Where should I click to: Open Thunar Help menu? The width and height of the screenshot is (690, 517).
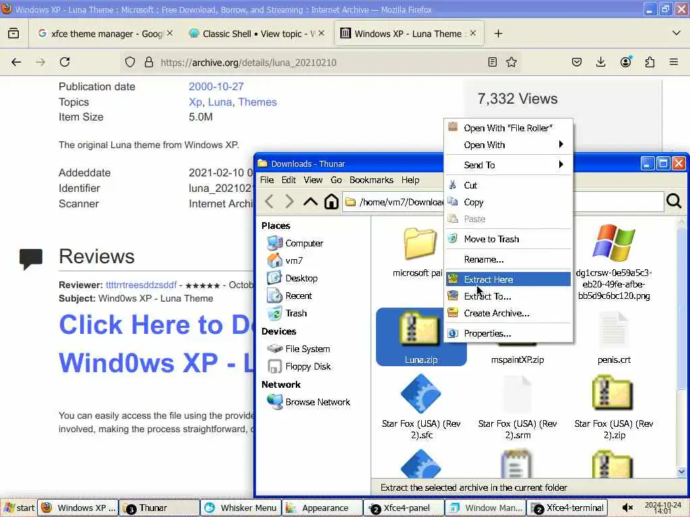[x=410, y=180]
